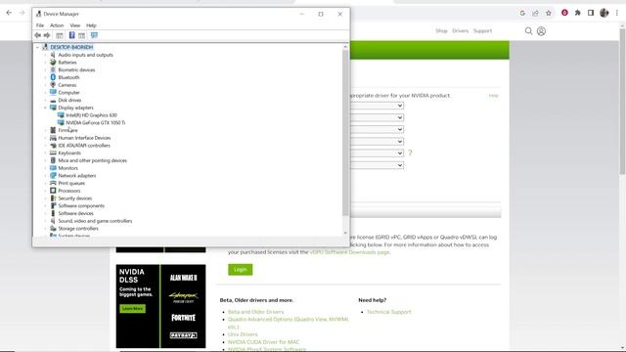The image size is (626, 352).
Task: Open the Technical Support link
Action: 389,312
